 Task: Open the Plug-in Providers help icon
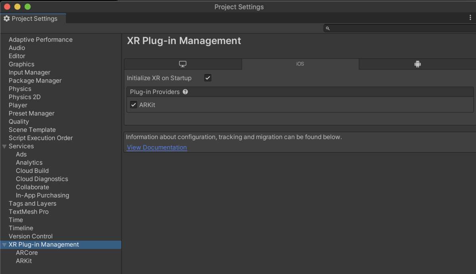pos(185,92)
